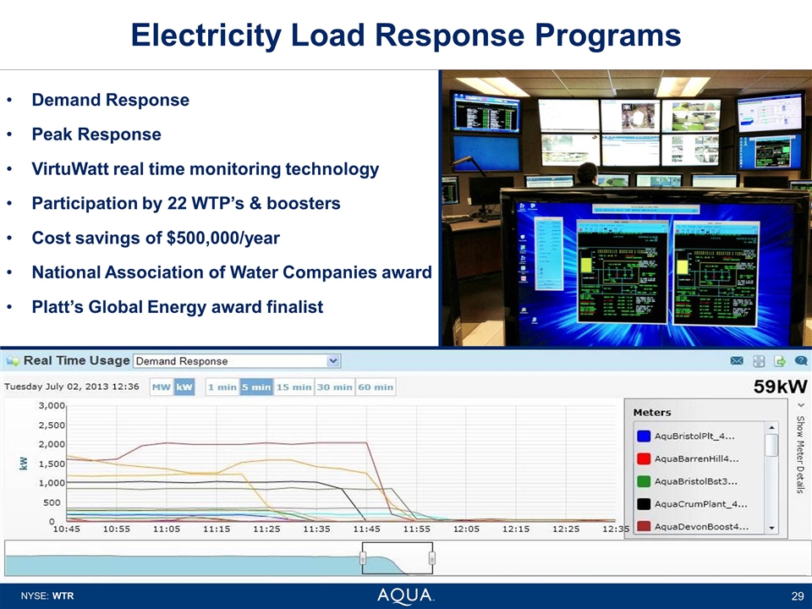Viewport: 812px width, 609px height.
Task: Switch units to MW
Action: tap(161, 387)
